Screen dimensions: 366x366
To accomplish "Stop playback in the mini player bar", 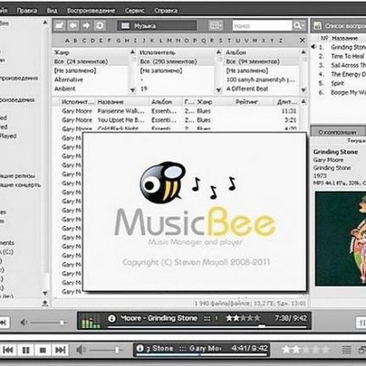I will [43, 350].
